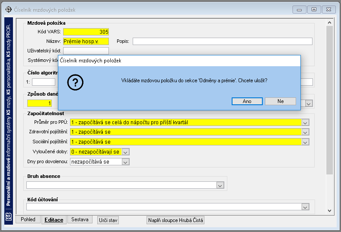Click the Druh absence section label

pos(44,176)
